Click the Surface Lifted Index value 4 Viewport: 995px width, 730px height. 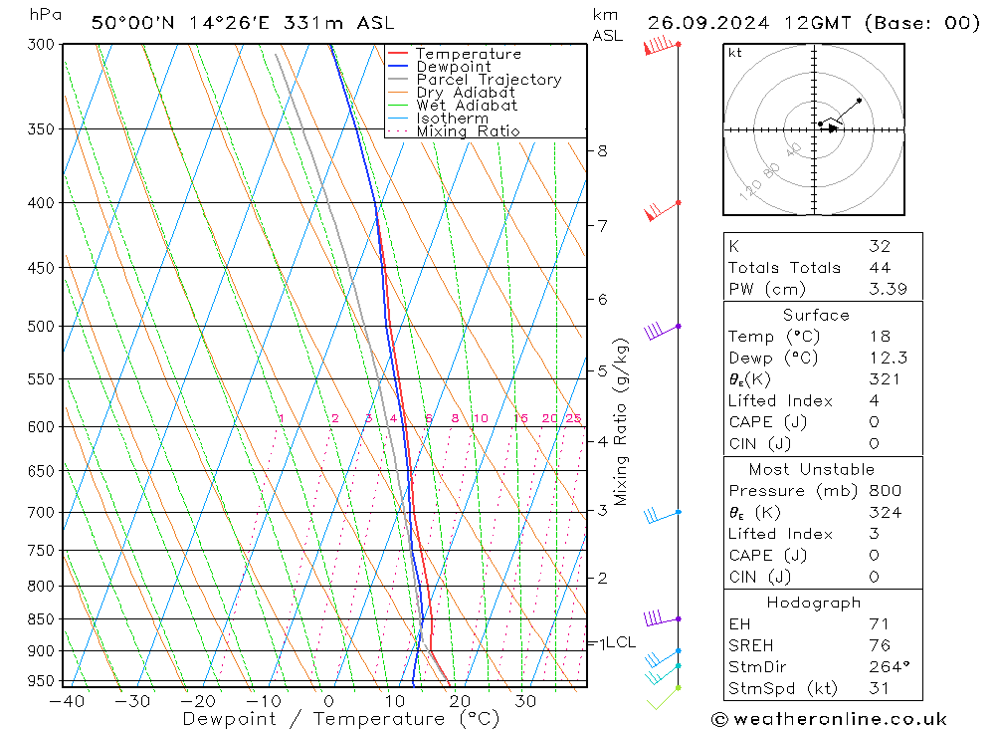click(x=874, y=401)
